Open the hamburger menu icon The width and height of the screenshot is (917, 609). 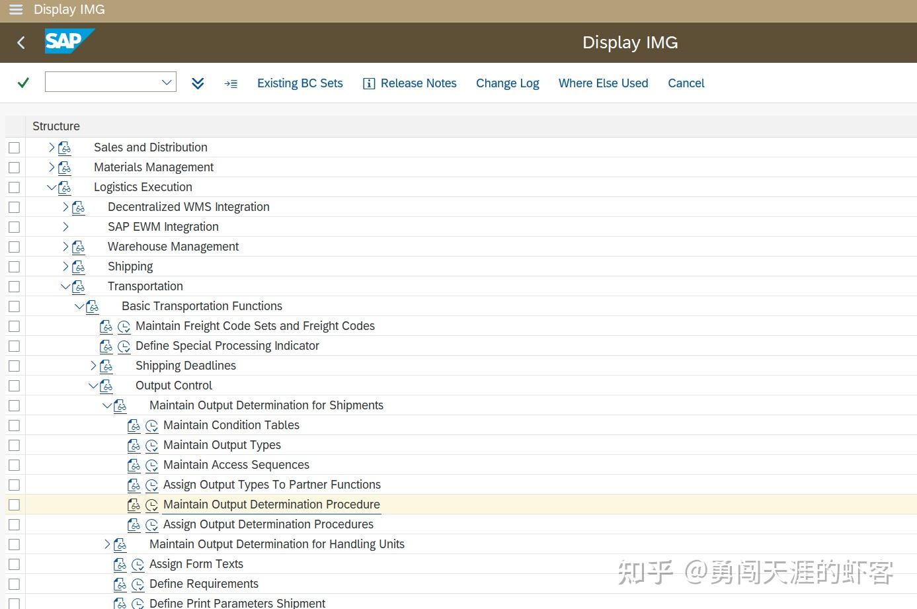pyautogui.click(x=15, y=9)
